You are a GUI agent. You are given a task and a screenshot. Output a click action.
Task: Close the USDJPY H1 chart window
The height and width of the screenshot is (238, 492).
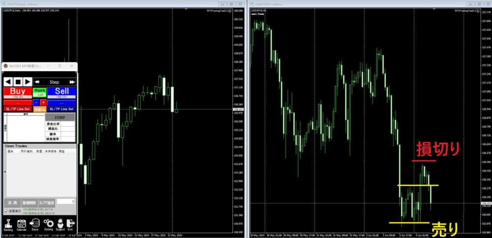coord(487,4)
